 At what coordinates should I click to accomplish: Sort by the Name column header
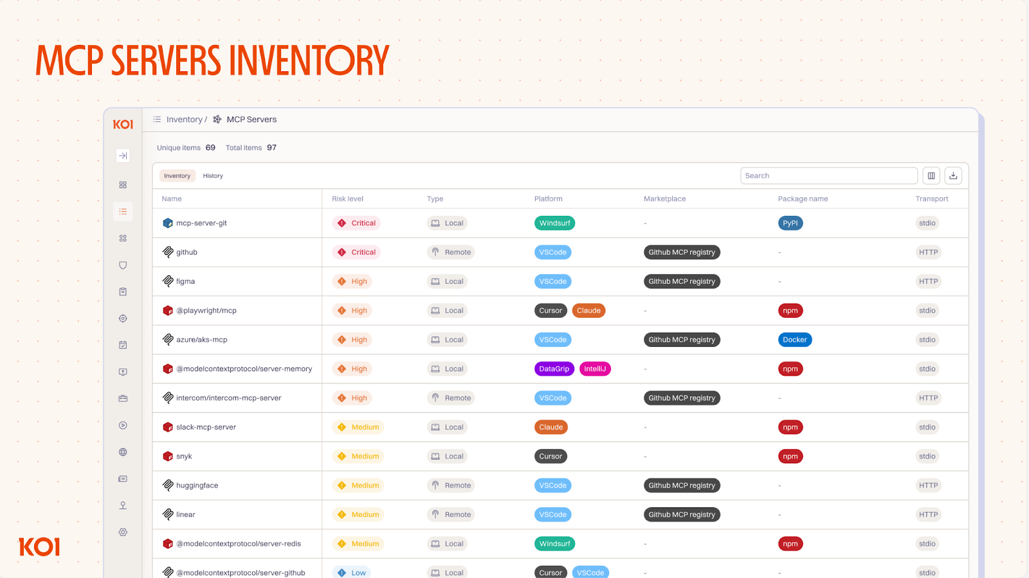tap(172, 199)
